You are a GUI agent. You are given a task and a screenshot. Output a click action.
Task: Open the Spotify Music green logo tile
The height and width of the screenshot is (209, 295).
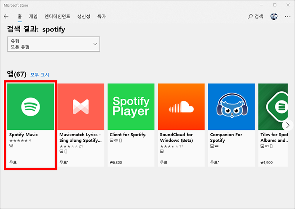30,107
